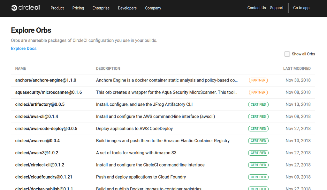This screenshot has height=190, width=327.
Task: Click CERTIFIED badge on artifactory row
Action: click(x=258, y=104)
